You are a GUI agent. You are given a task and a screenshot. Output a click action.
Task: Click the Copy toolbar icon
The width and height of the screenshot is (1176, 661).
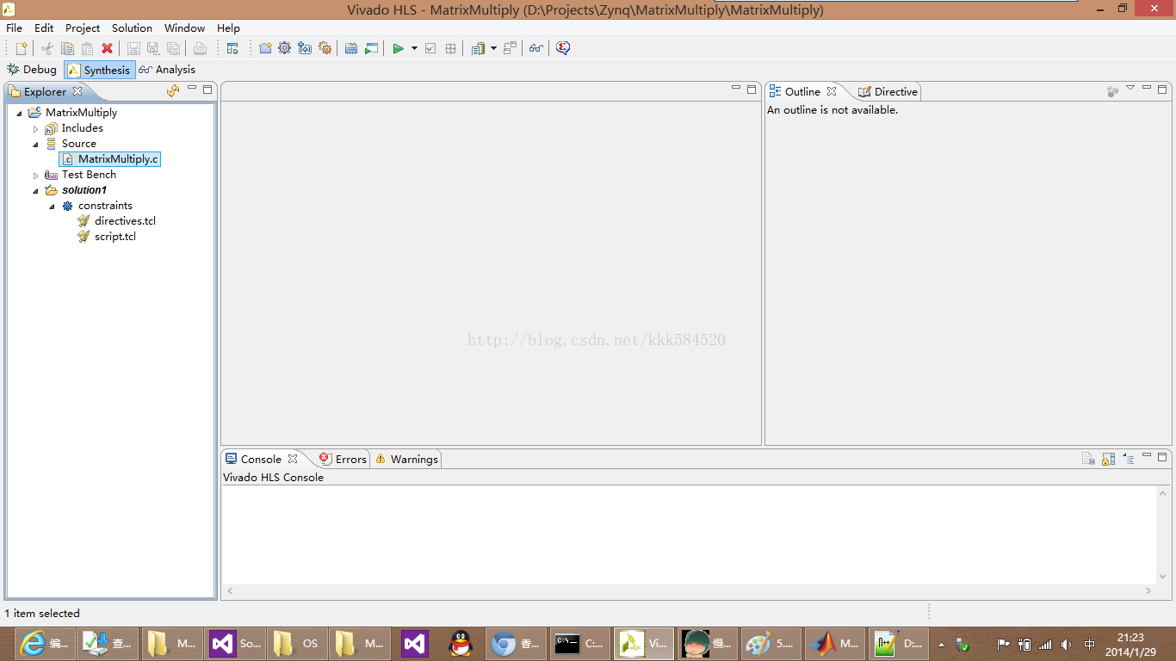coord(67,48)
